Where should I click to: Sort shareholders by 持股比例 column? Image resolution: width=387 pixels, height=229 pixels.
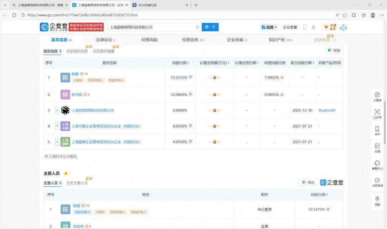(x=180, y=63)
